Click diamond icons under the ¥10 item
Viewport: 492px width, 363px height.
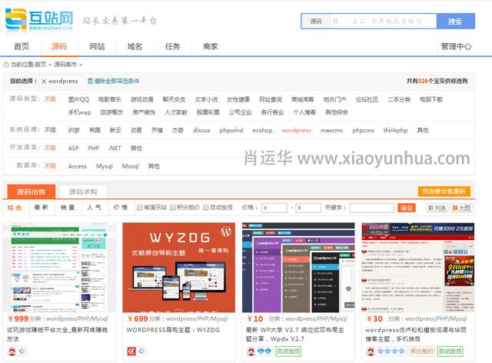point(264,351)
